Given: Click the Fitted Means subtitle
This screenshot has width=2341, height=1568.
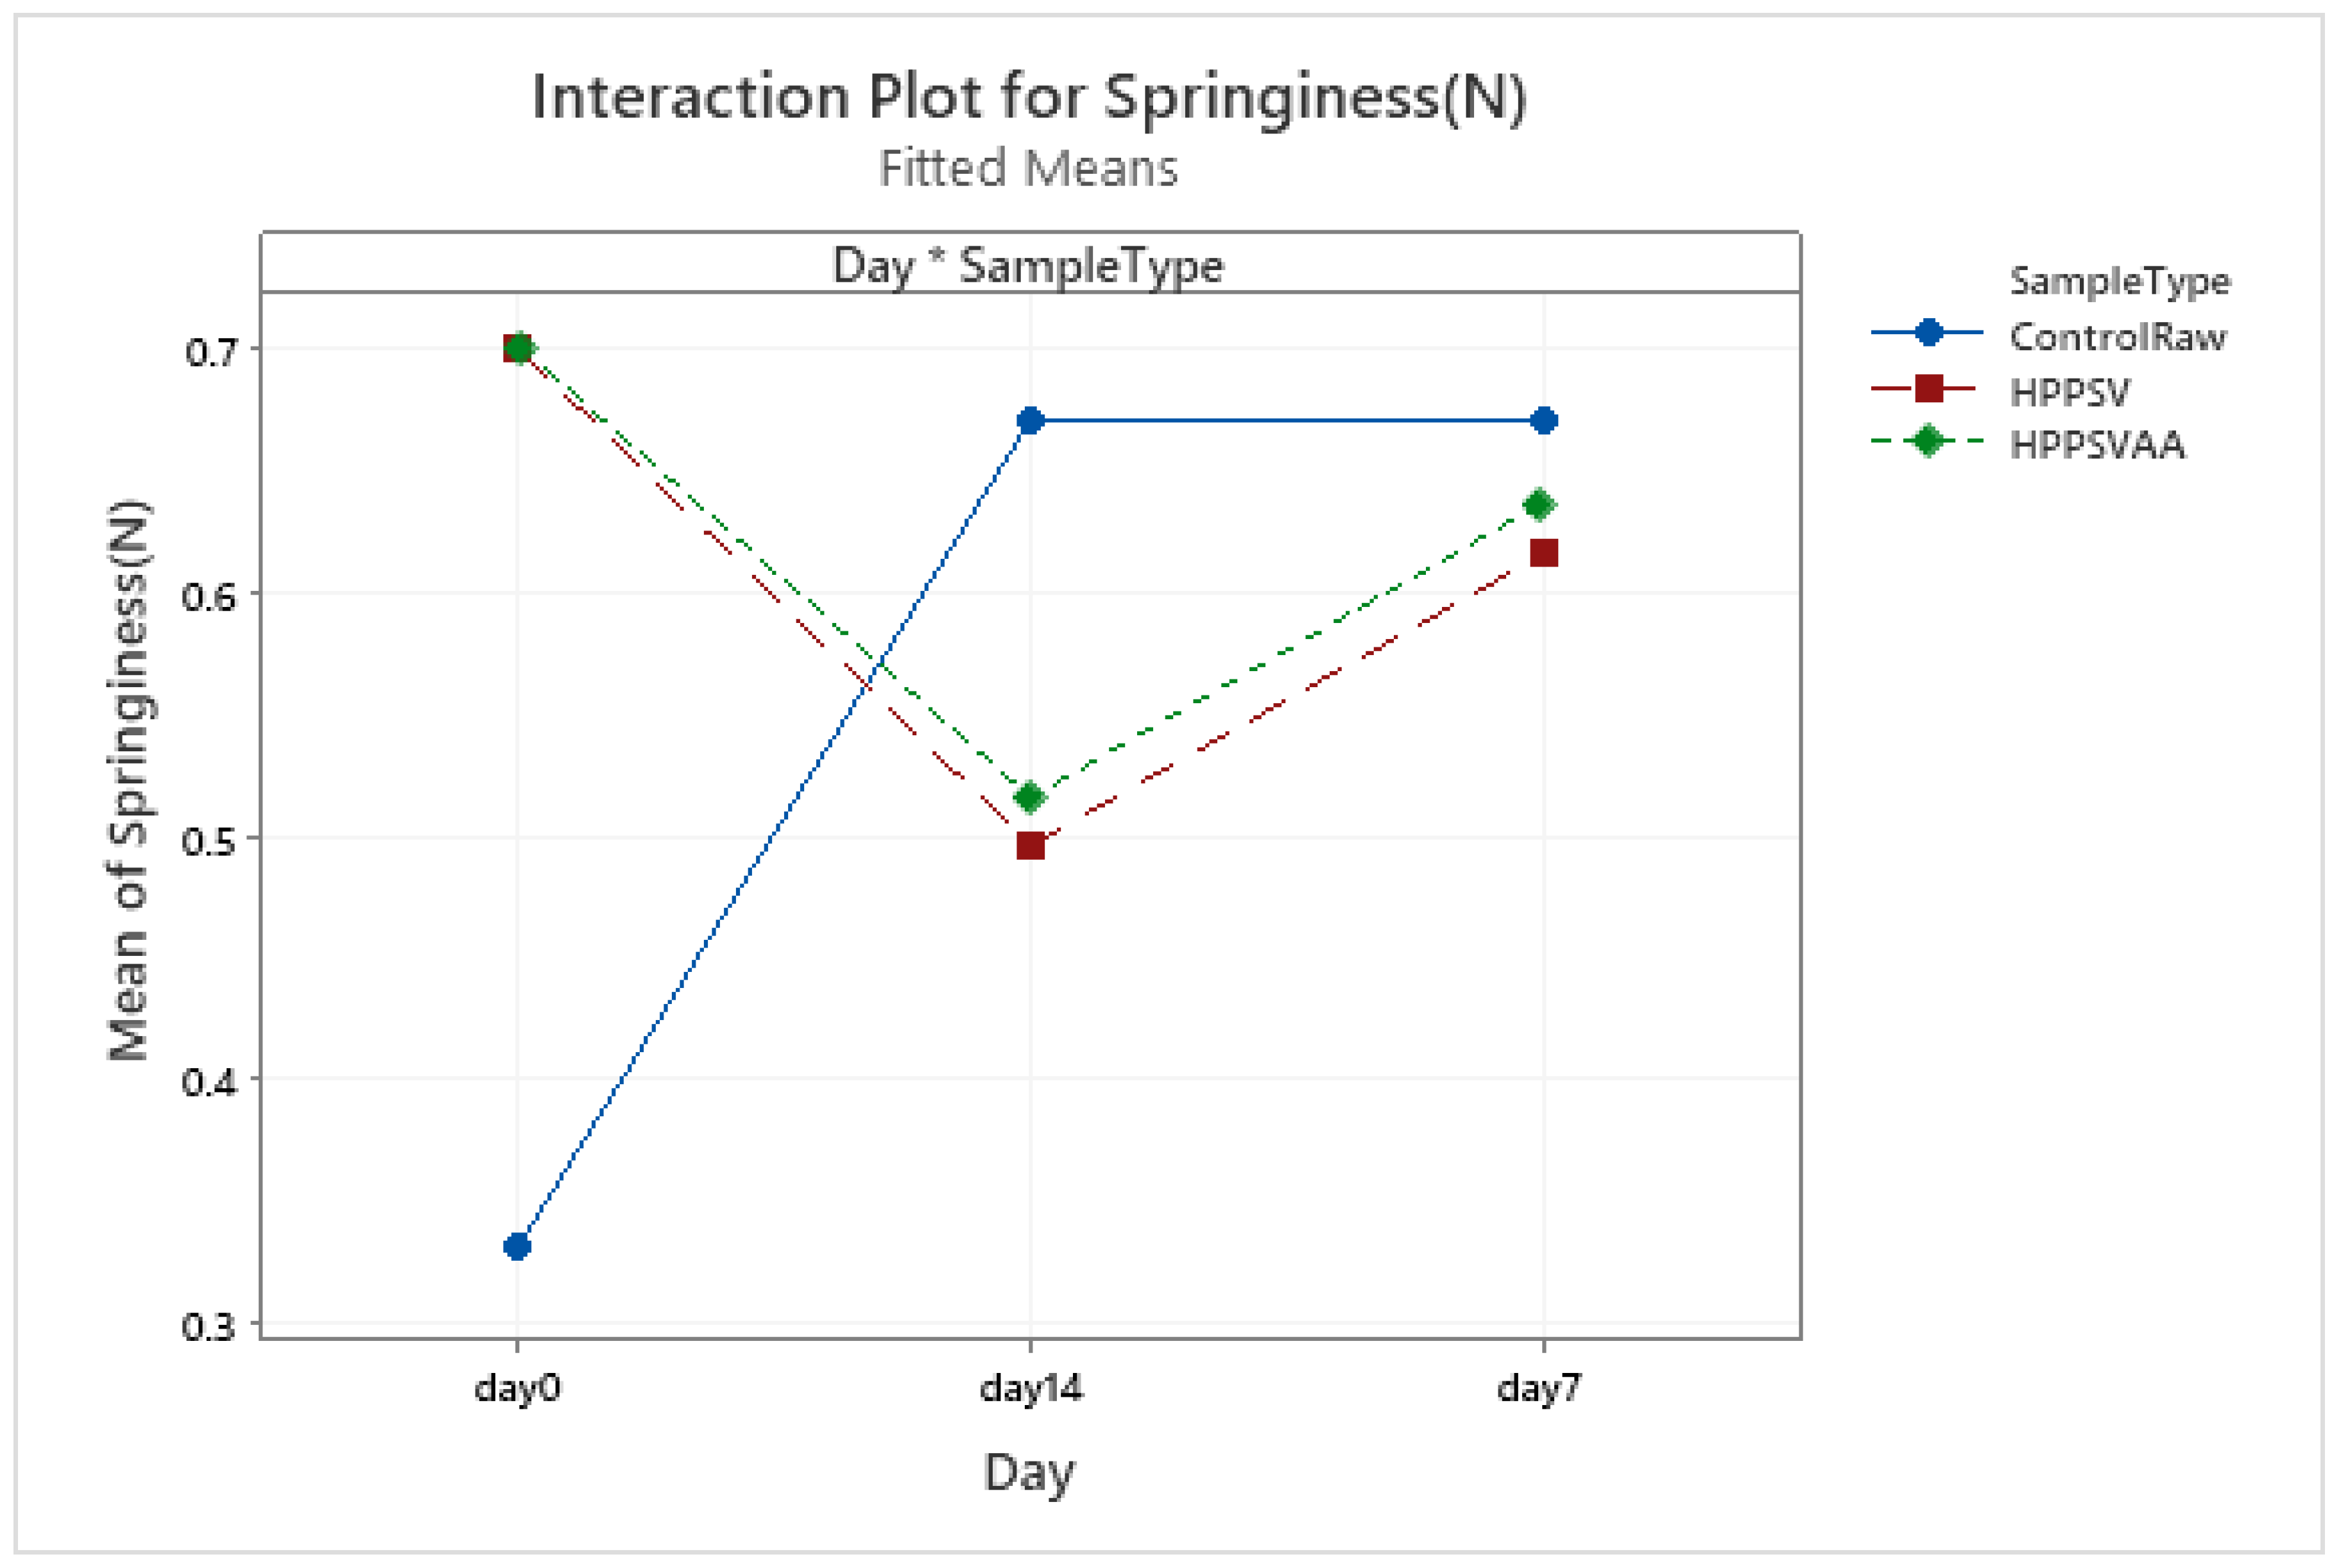Looking at the screenshot, I should coord(1028,168).
